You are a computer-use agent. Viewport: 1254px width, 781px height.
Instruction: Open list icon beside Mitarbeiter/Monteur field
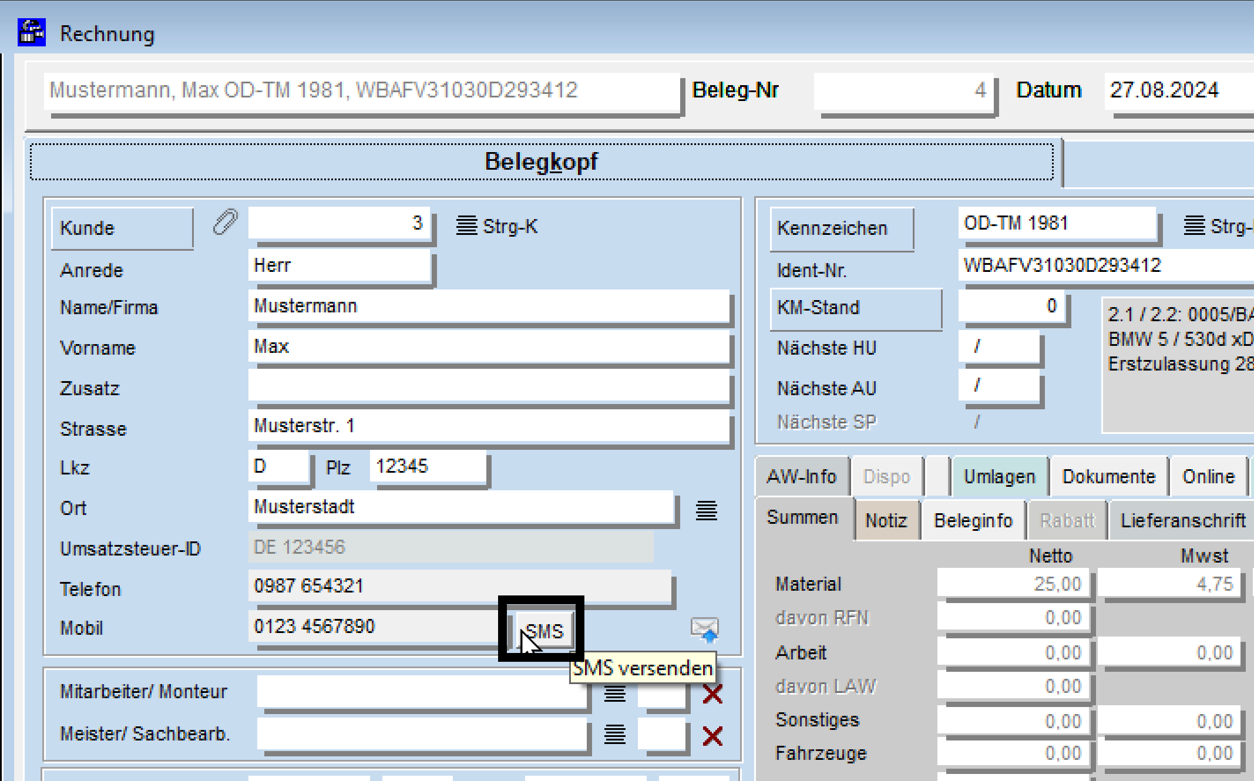click(x=615, y=694)
